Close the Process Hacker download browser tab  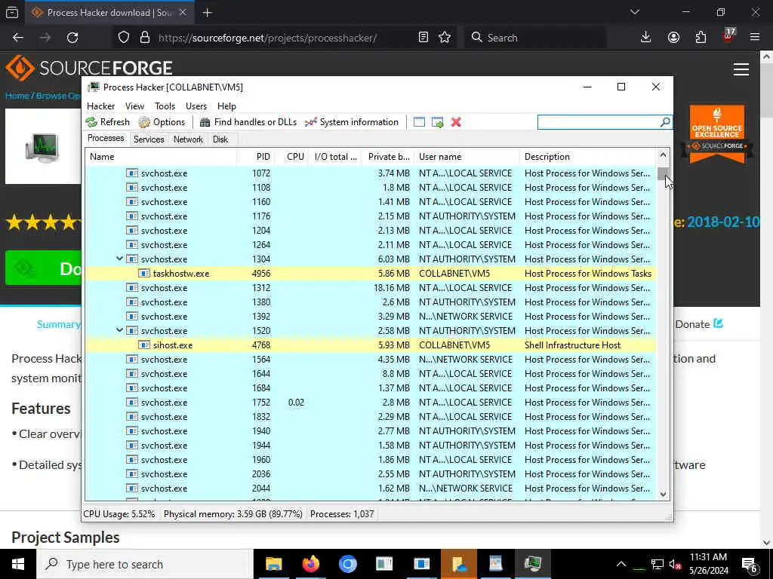pos(183,12)
